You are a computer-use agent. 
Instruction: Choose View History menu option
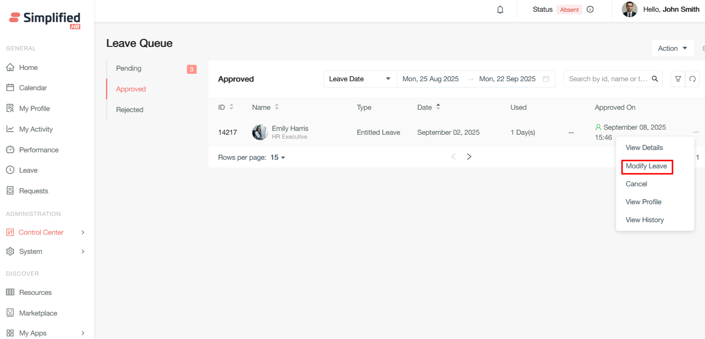[644, 220]
